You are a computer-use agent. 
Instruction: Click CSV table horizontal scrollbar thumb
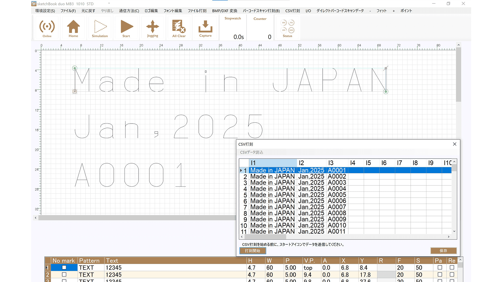(265, 237)
